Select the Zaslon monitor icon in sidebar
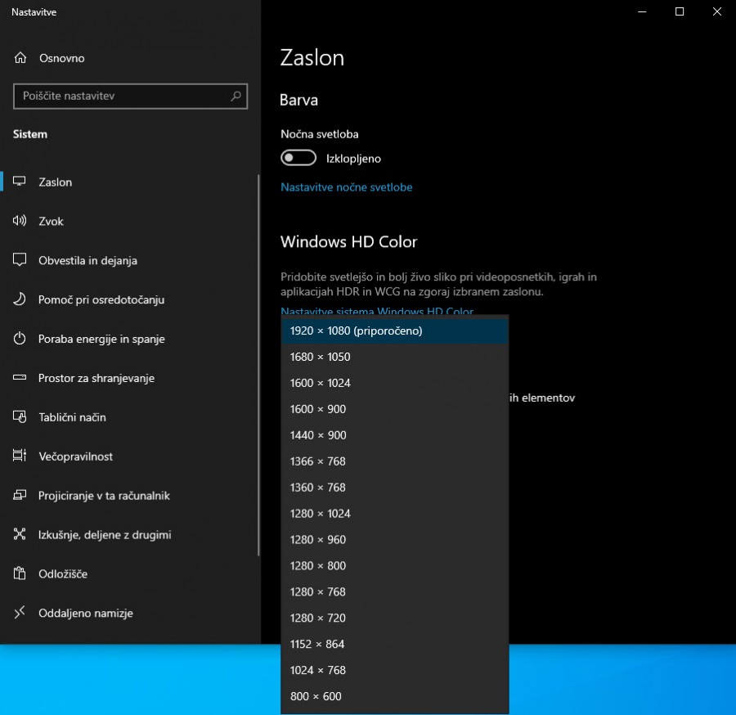This screenshot has width=736, height=715. click(20, 182)
